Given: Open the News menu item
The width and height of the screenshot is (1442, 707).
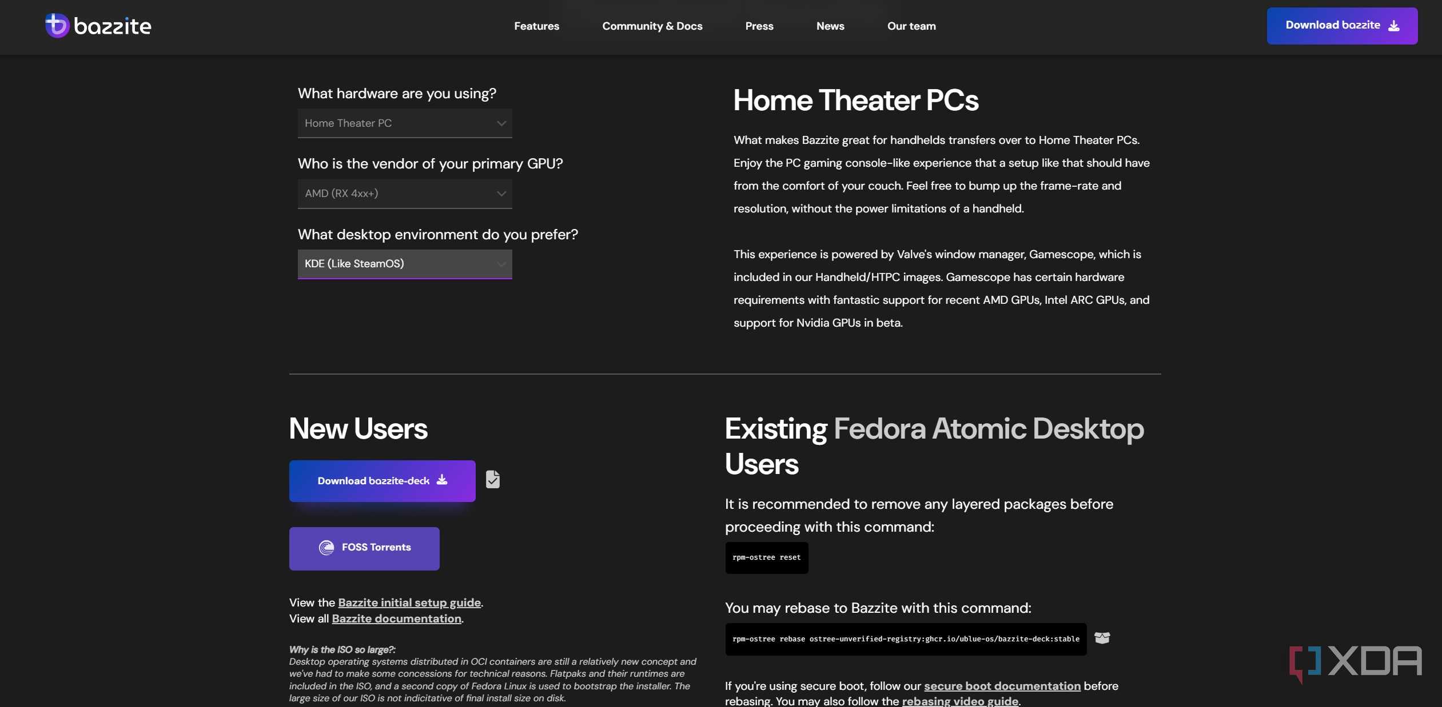Looking at the screenshot, I should (x=830, y=26).
